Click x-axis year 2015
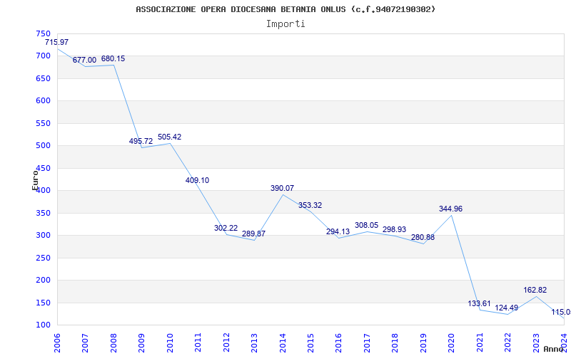This screenshot has height=356, width=571. (x=310, y=343)
